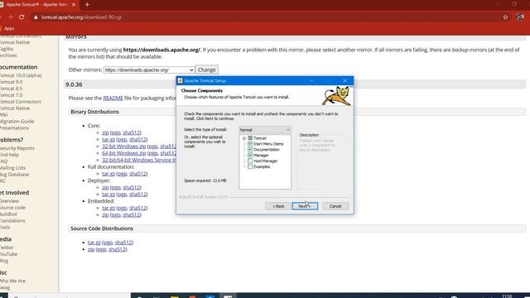Click the Binary Distributions heading

pyautogui.click(x=94, y=112)
